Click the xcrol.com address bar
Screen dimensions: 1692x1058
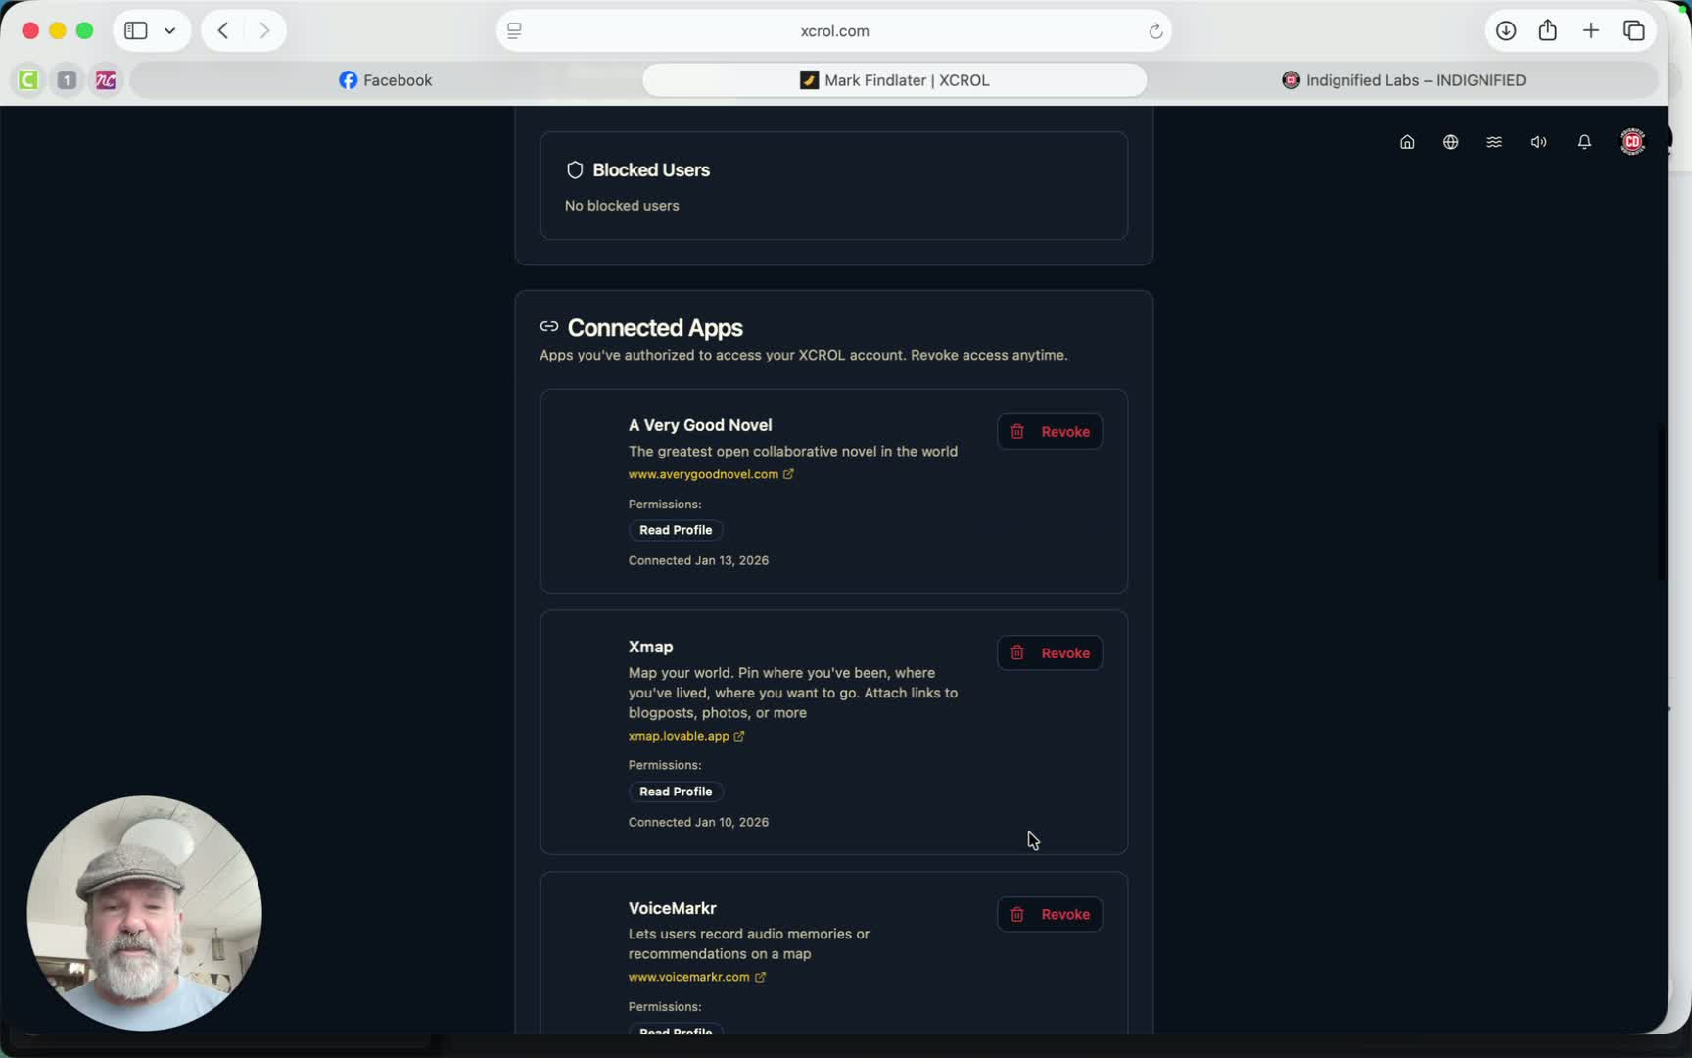tap(834, 31)
